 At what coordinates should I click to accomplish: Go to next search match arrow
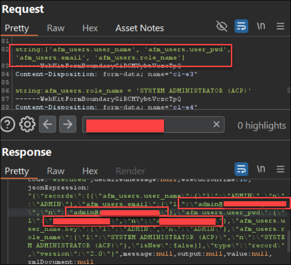[x=68, y=124]
